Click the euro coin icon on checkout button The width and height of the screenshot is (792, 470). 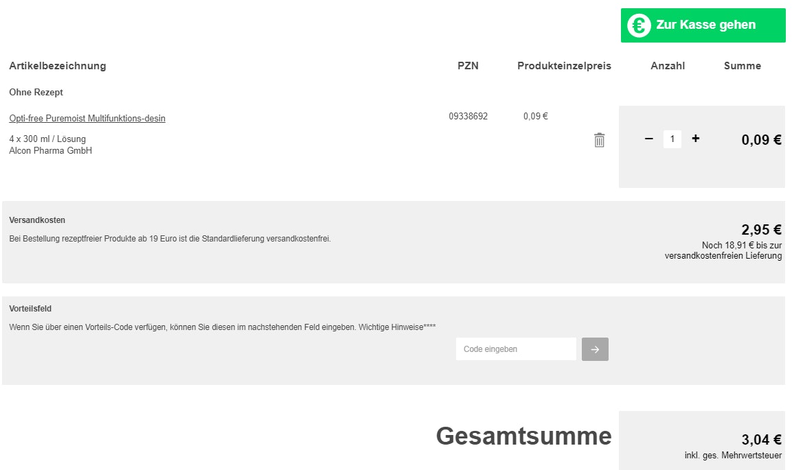click(639, 25)
